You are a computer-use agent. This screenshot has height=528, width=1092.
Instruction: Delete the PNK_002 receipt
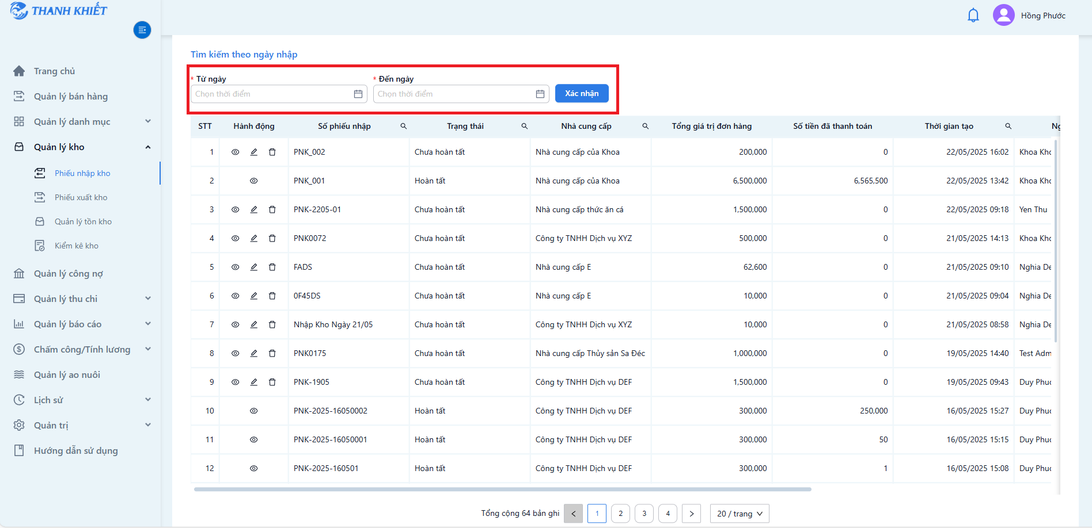(272, 152)
